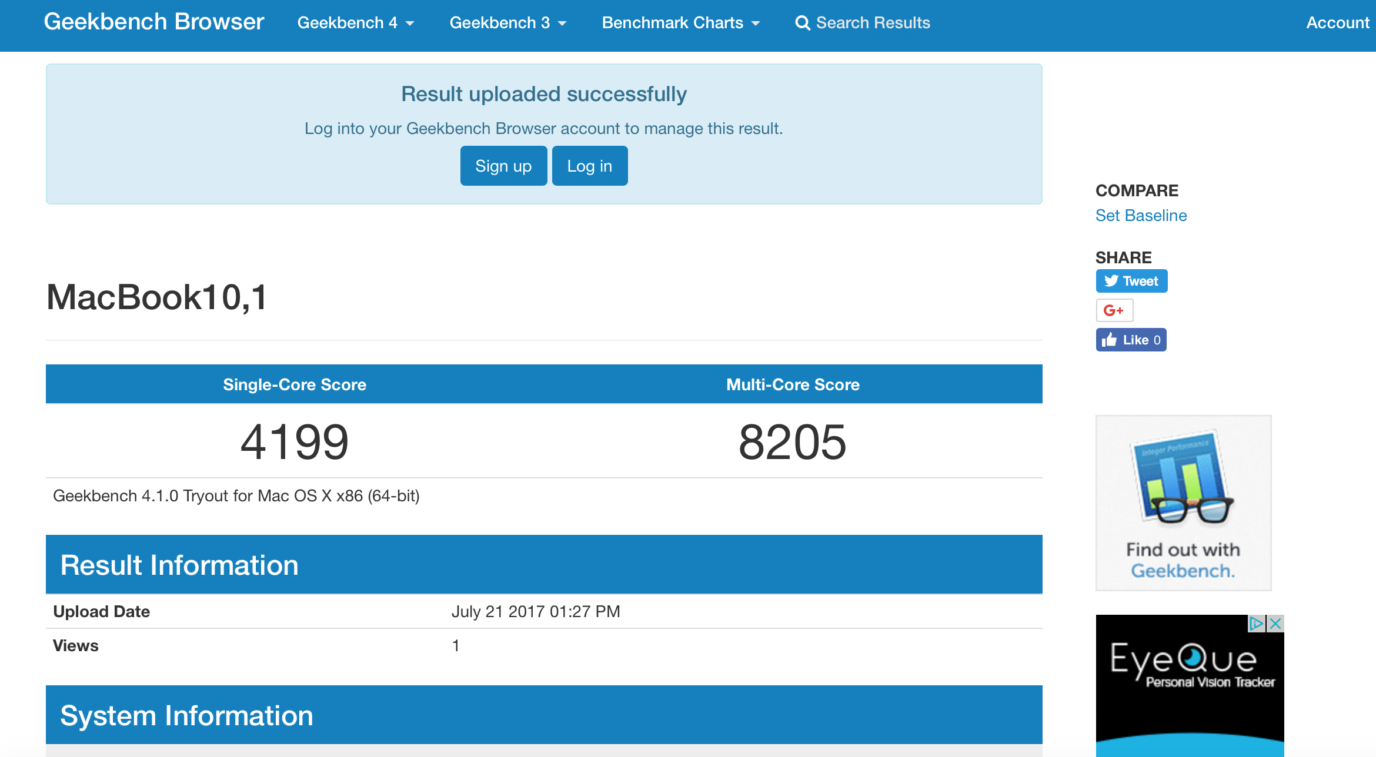Click the Single-Core Score column header
This screenshot has width=1376, height=757.
coord(295,384)
